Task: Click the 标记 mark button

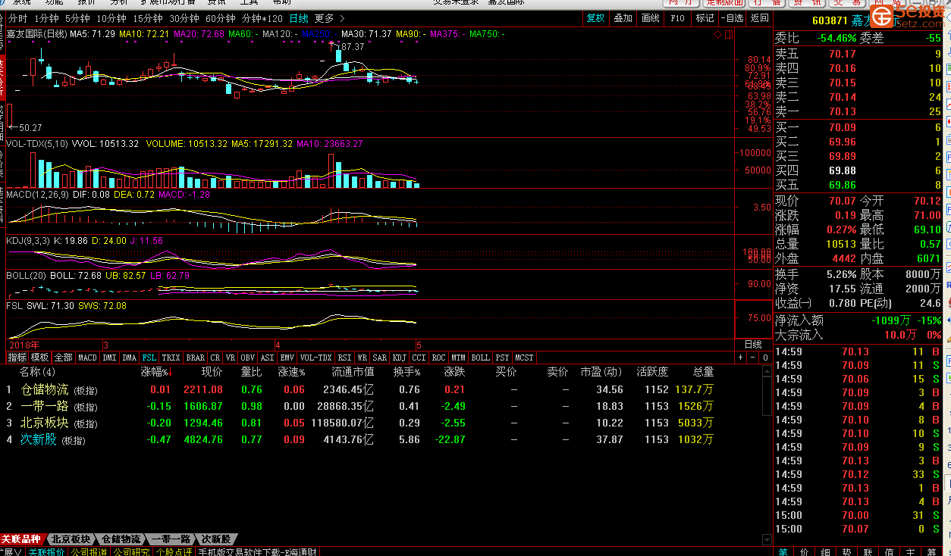Action: click(705, 18)
